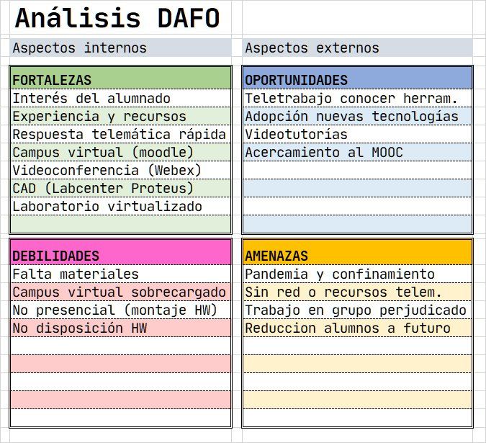Click the No disposición HW cell

(x=120, y=328)
